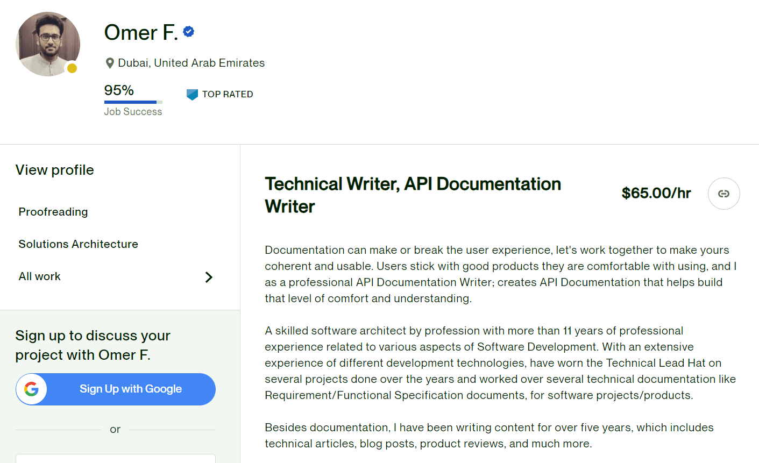
Task: Click the verified badge next to Omer F.
Action: (x=188, y=32)
